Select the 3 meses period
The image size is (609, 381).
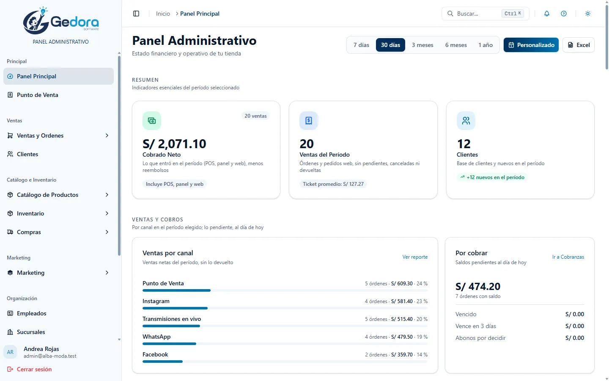coord(422,45)
